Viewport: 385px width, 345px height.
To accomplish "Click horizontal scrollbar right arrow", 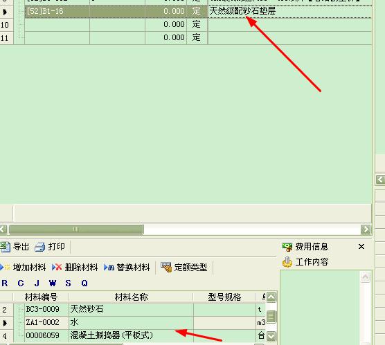I will 366,230.
